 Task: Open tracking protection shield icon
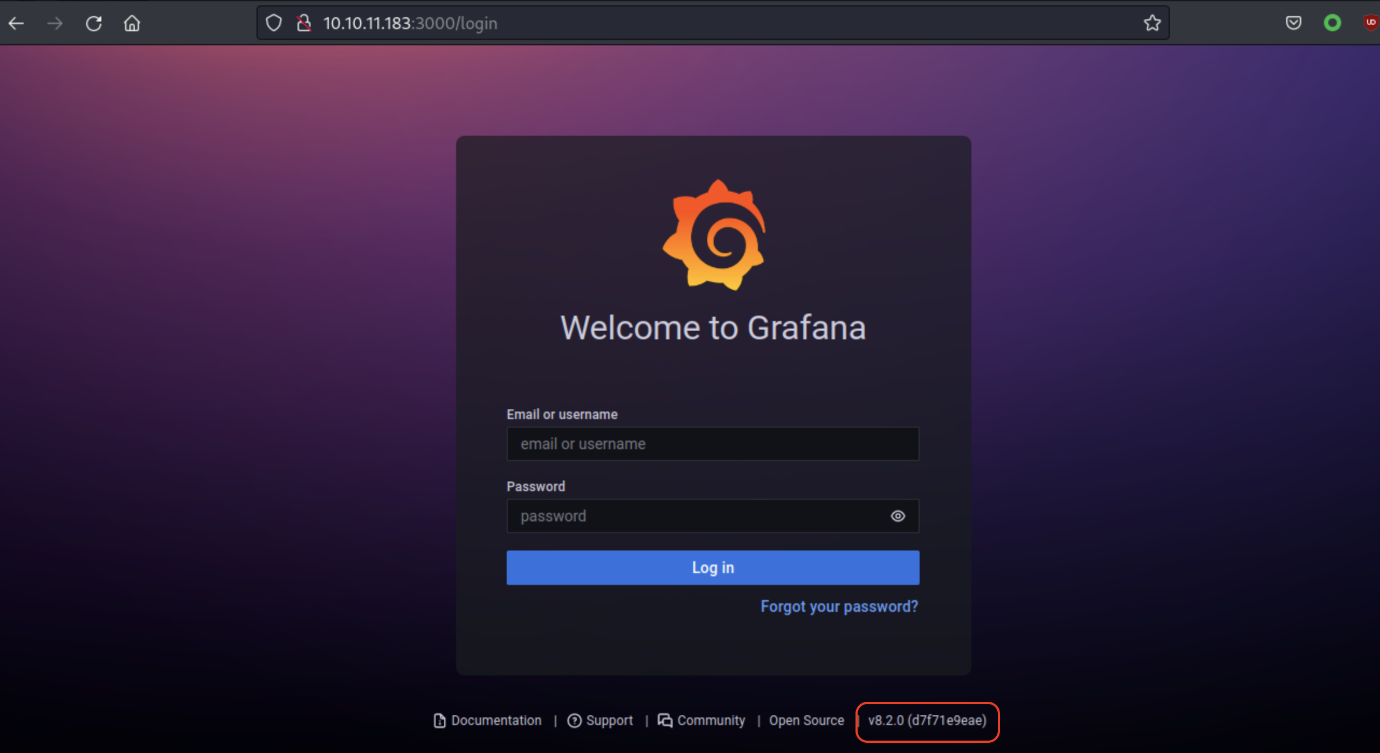pyautogui.click(x=274, y=23)
